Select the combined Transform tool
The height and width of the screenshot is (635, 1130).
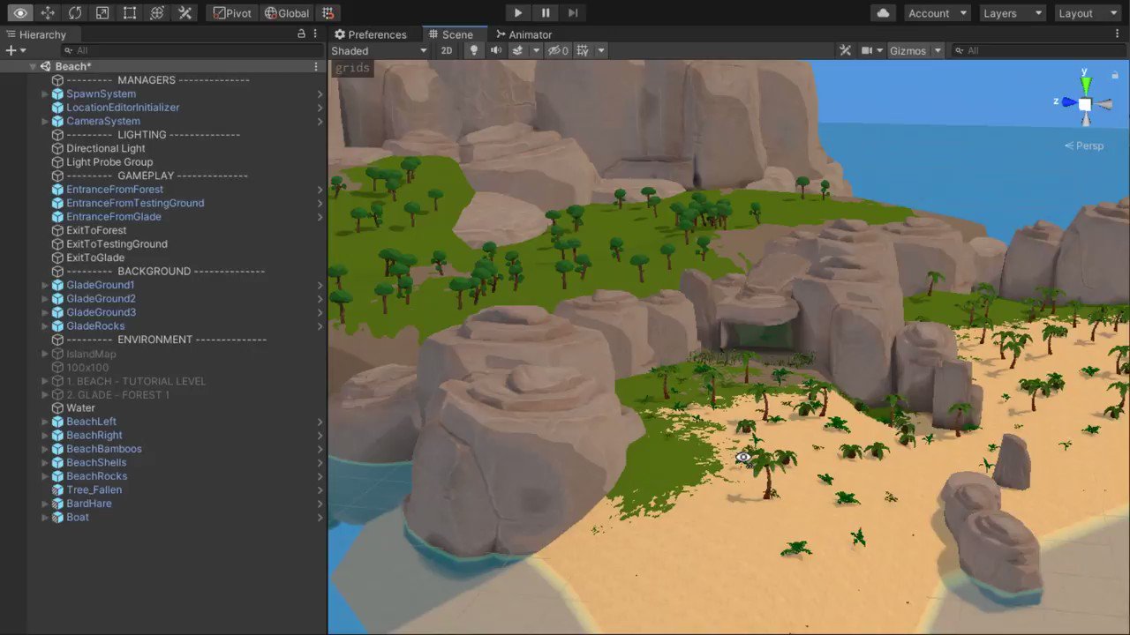coord(157,13)
